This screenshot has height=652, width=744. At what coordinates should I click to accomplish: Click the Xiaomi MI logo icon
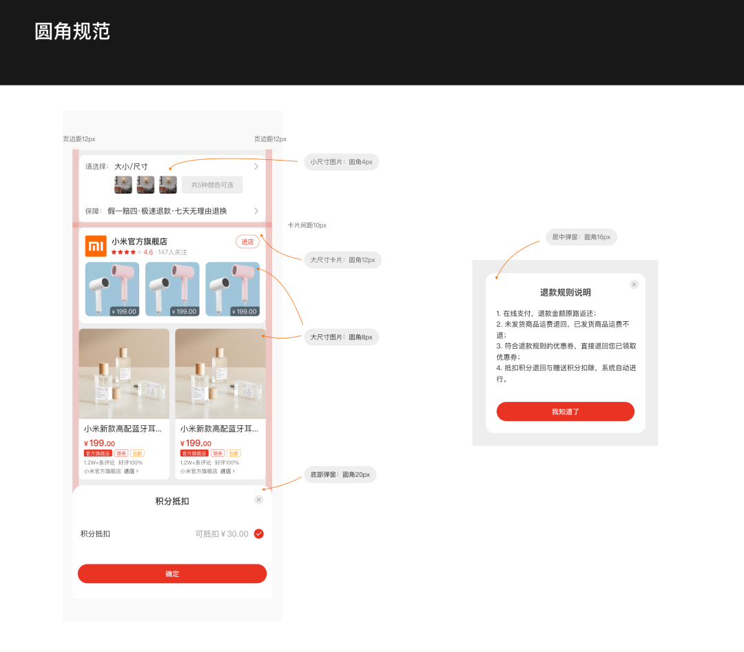95,246
